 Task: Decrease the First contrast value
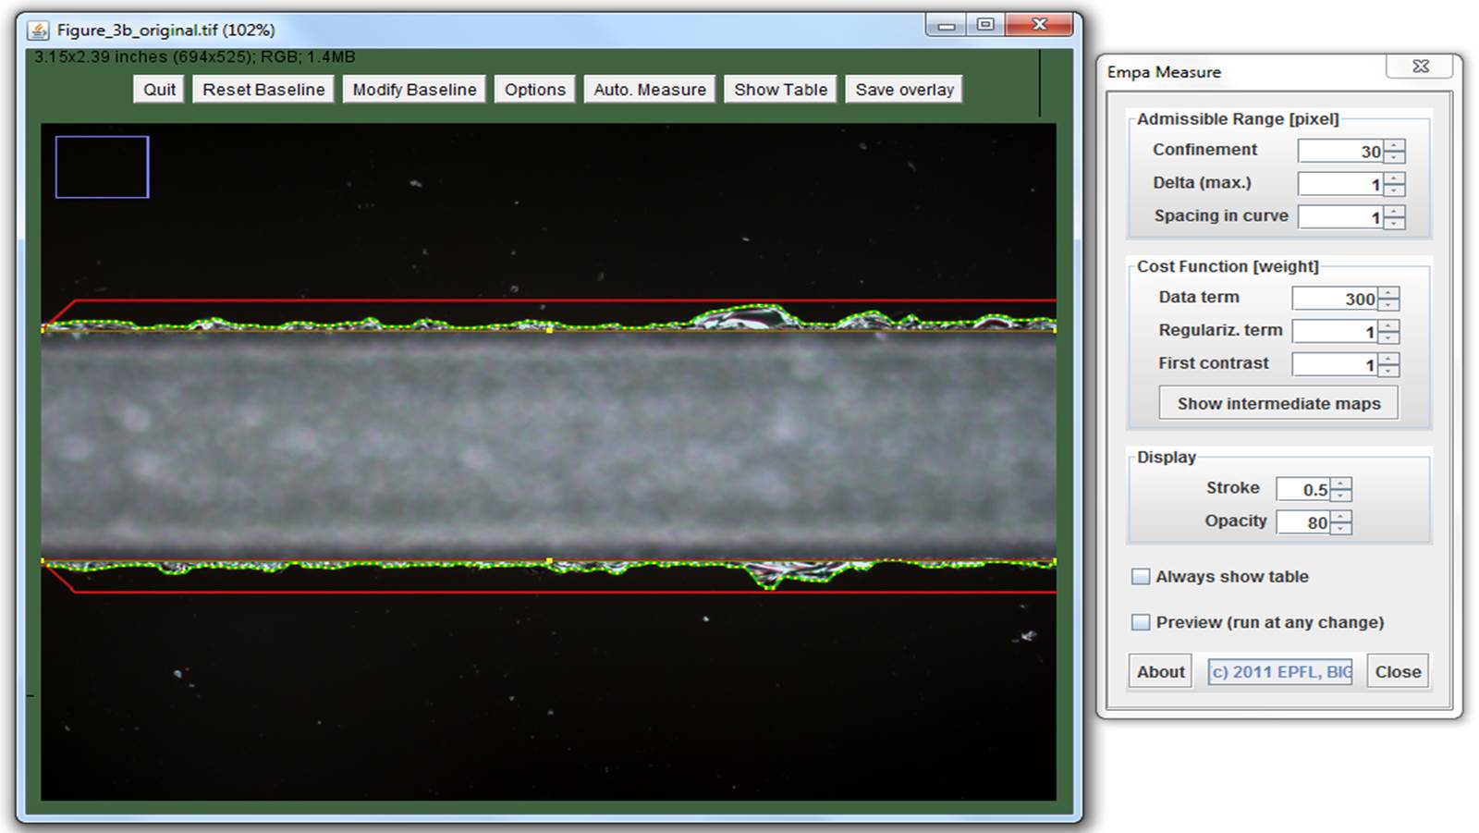[1389, 372]
